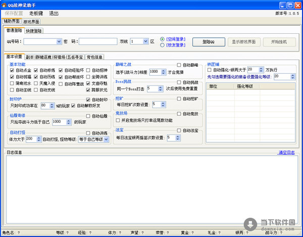Enable 自动强化-银两大于 checkbox

click(x=209, y=70)
